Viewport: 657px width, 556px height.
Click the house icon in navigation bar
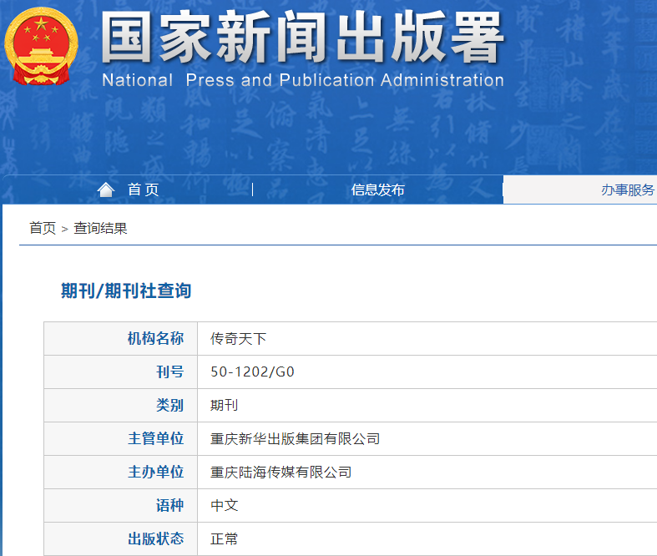click(x=105, y=190)
